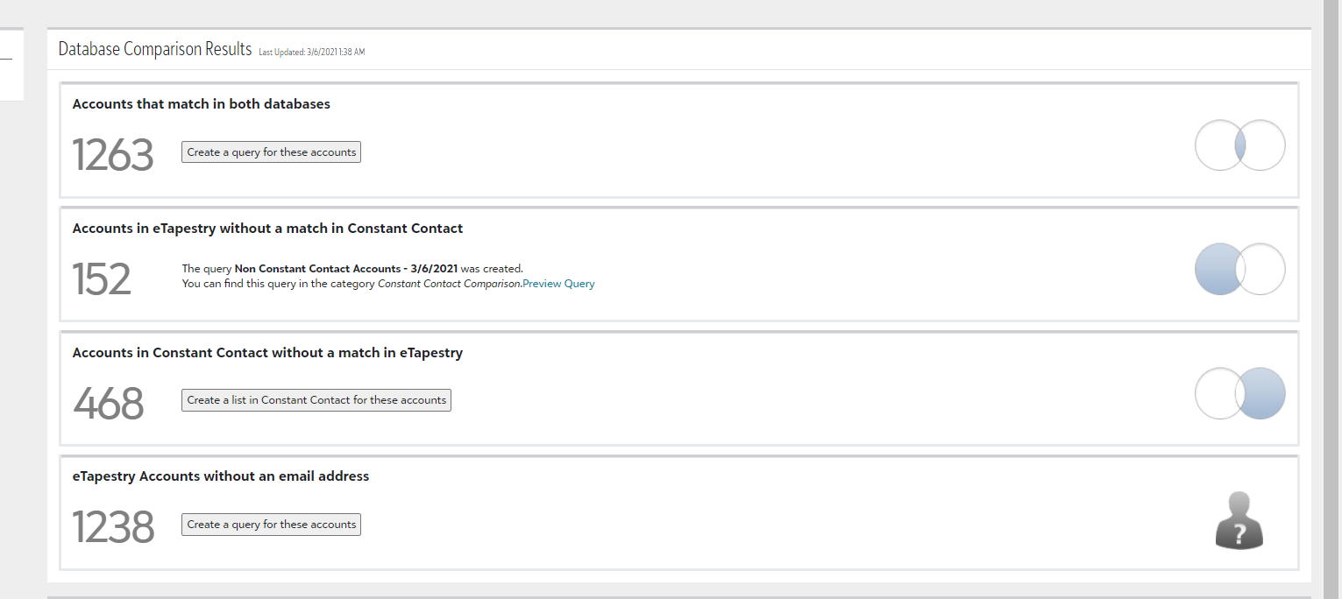The width and height of the screenshot is (1342, 599).
Task: Click 'Accounts in eTapestry without a match' heading
Action: click(x=267, y=228)
